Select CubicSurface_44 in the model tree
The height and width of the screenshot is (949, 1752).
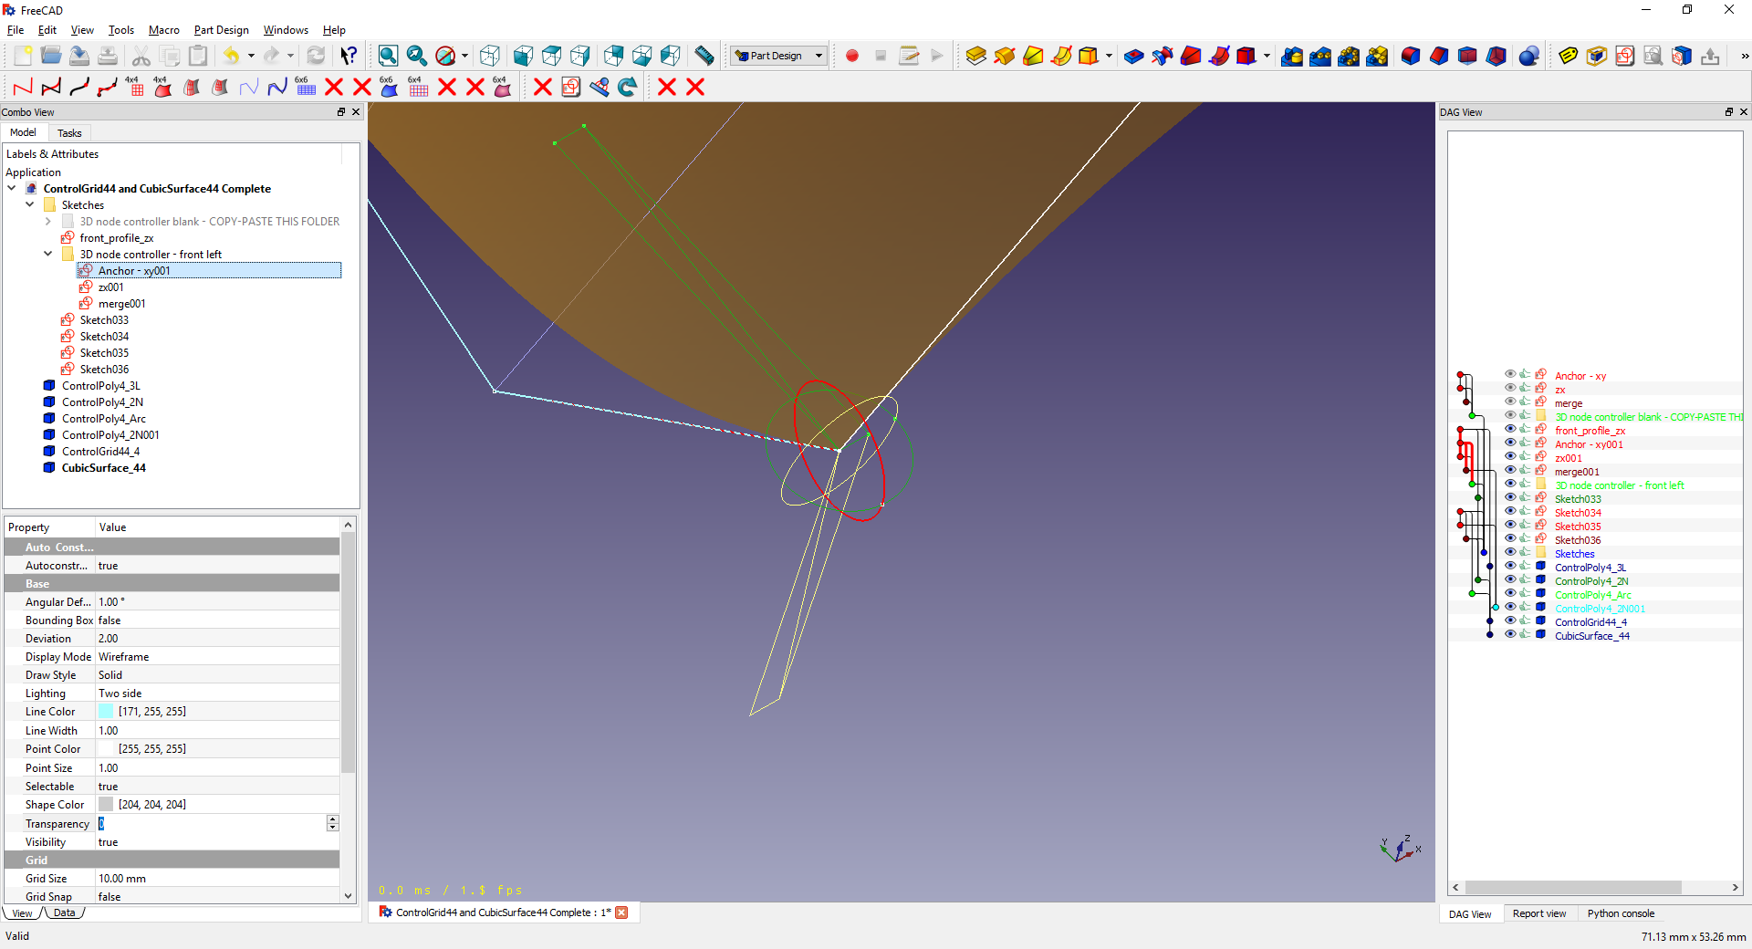pyautogui.click(x=104, y=468)
